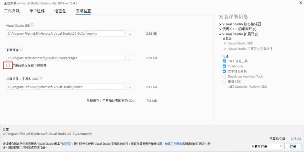
Task: Open the 许可证 link
Action: tap(67, 144)
